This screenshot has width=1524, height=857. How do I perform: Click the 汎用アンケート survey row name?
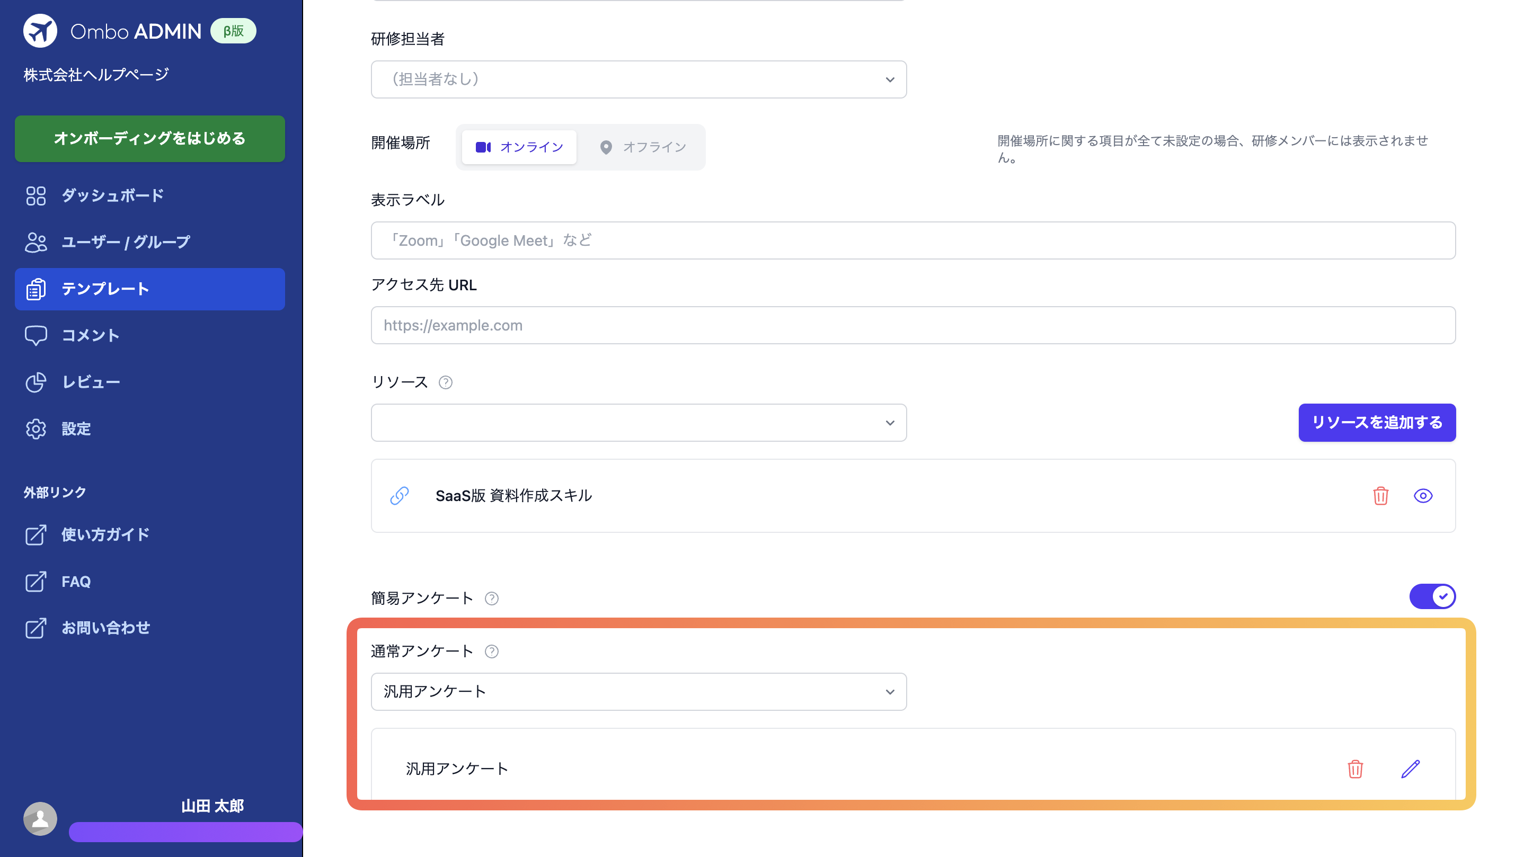pos(457,769)
